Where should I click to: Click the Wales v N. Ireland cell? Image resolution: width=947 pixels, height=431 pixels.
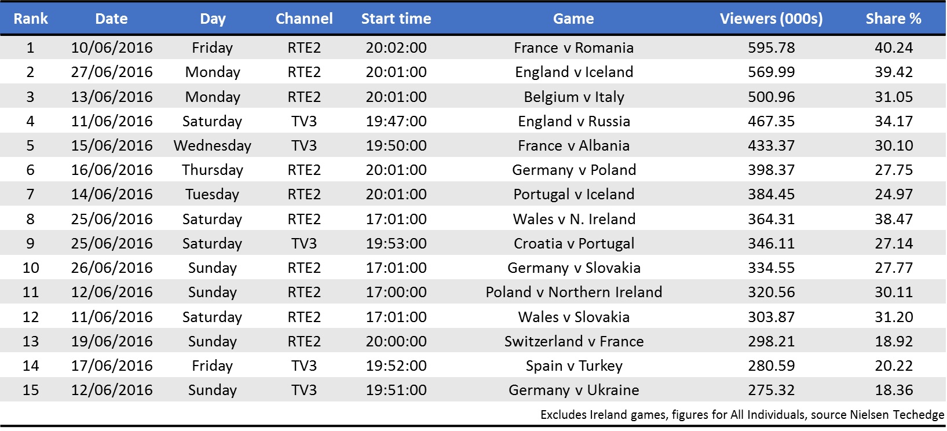(x=573, y=219)
